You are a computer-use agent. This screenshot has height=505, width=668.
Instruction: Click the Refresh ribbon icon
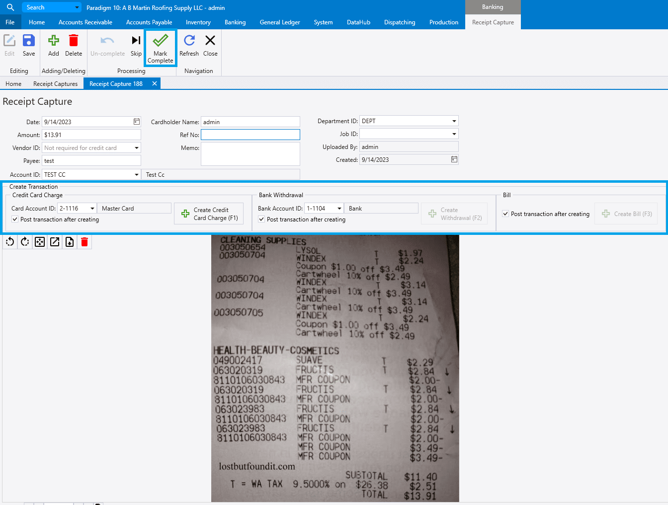pyautogui.click(x=189, y=45)
